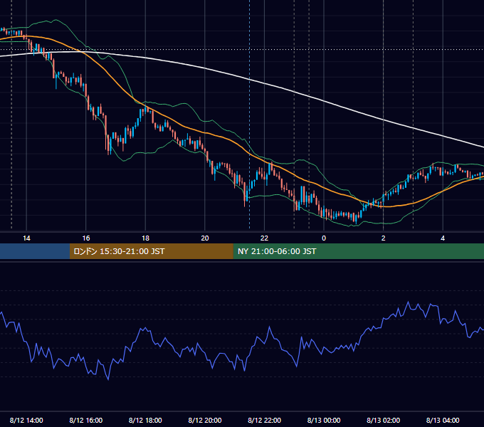Screen dimensions: 484x427
Task: Click the 8/13 02:00 time label
Action: [384, 420]
